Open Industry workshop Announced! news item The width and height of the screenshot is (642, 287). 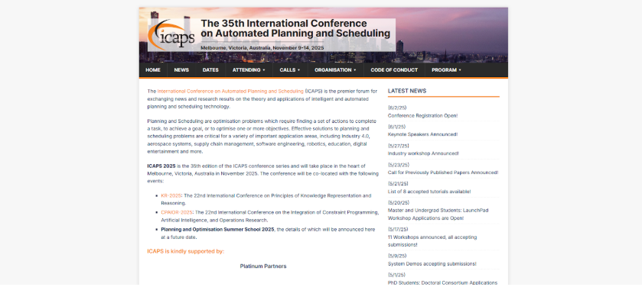coord(423,153)
